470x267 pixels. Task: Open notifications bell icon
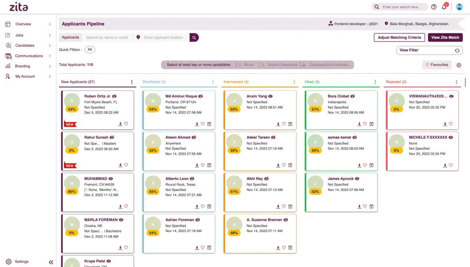[x=444, y=7]
